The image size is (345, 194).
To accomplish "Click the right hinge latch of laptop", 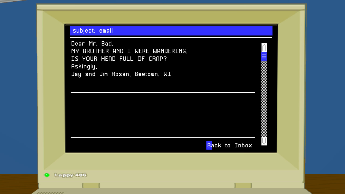I will click(243, 186).
